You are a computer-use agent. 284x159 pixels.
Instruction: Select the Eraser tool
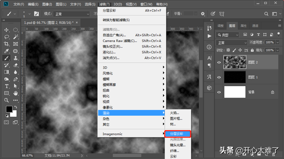[x=15, y=65]
